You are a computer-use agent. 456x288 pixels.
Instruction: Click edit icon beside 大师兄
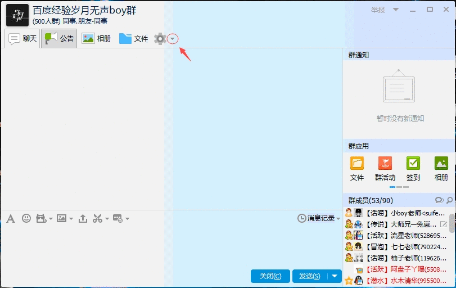pos(444,224)
